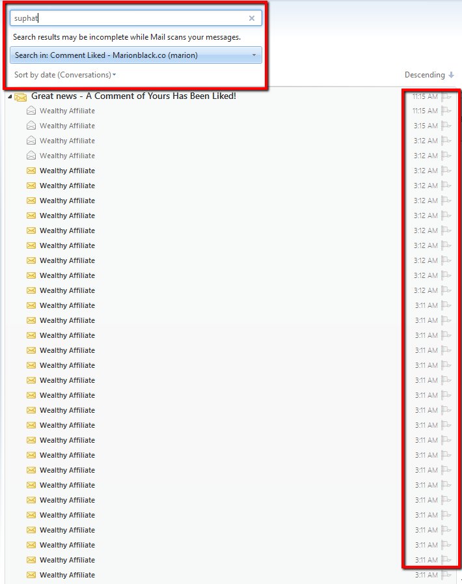Click the conversation folder icon beside 'Great news'
The image size is (462, 584).
point(21,97)
